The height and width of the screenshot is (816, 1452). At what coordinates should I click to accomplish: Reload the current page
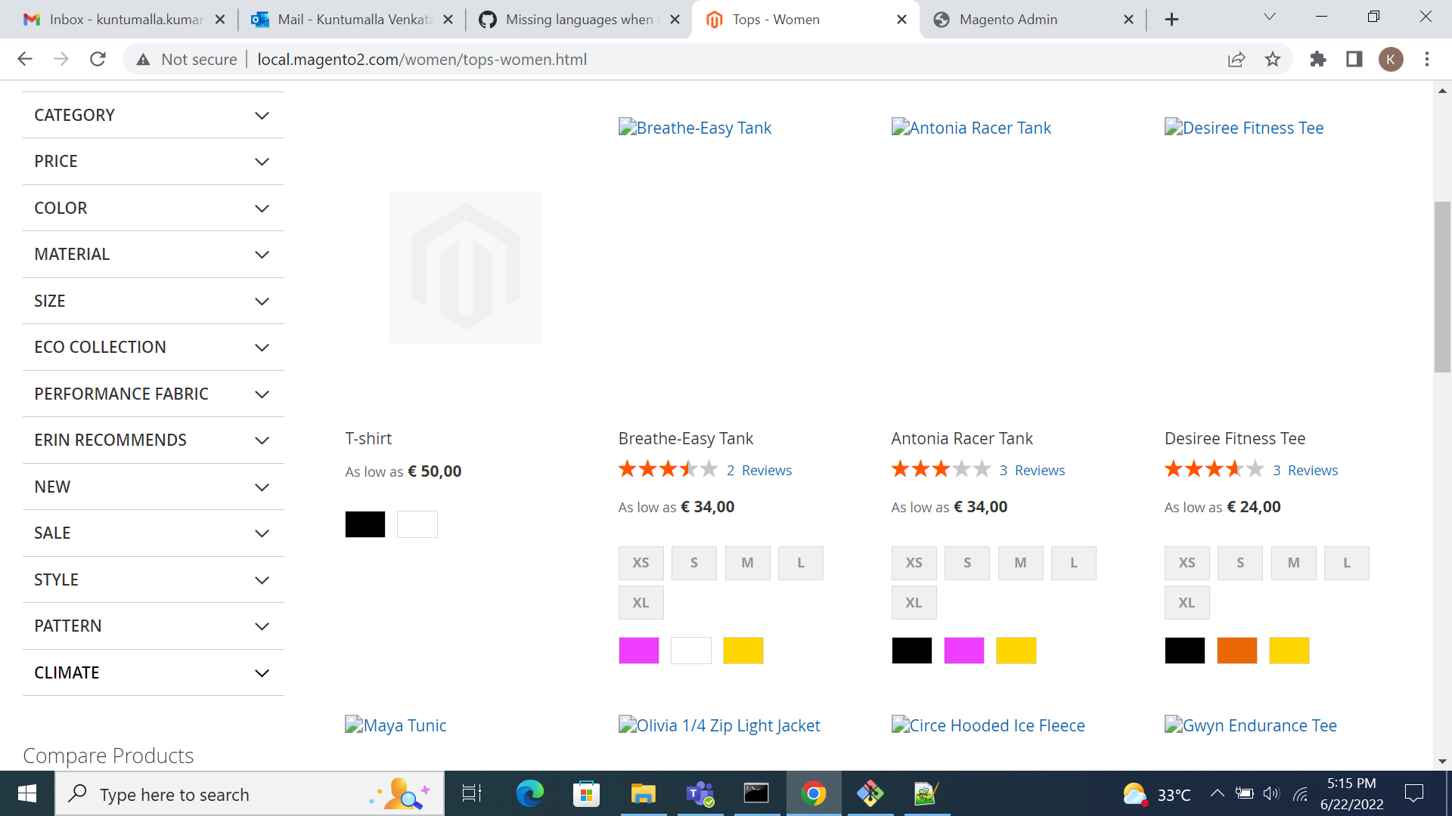(98, 59)
